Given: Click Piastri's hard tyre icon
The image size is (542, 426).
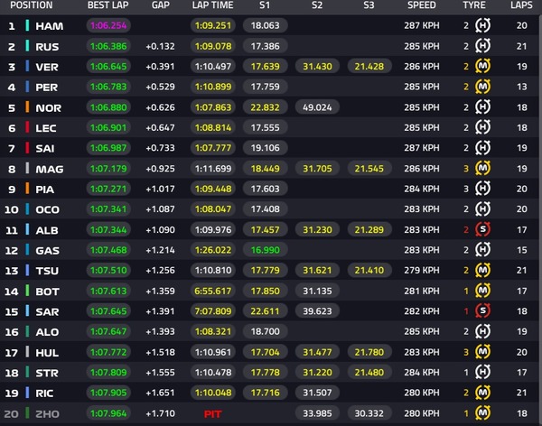Looking at the screenshot, I should point(482,189).
